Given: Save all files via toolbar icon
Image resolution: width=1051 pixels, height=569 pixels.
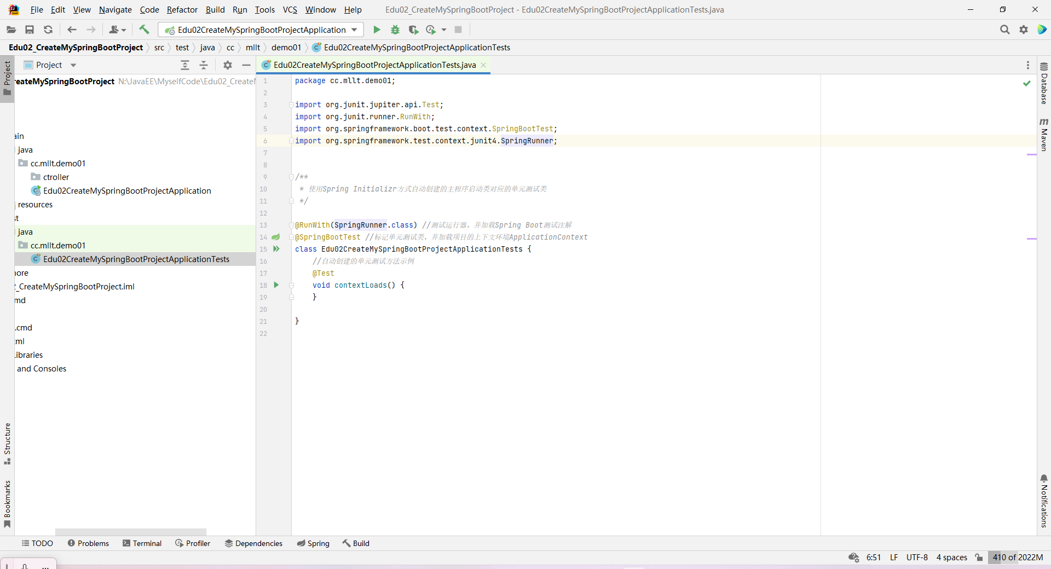Looking at the screenshot, I should click(30, 30).
